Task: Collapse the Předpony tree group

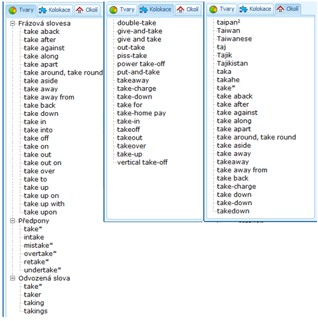Action: pos(13,221)
